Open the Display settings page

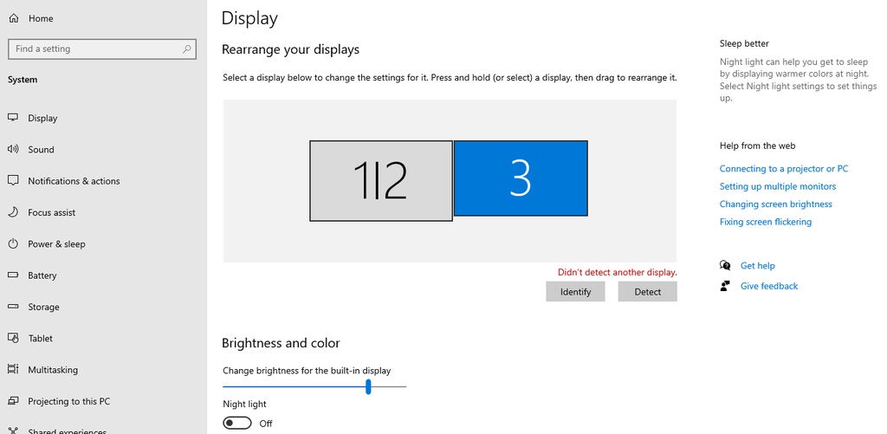coord(42,118)
